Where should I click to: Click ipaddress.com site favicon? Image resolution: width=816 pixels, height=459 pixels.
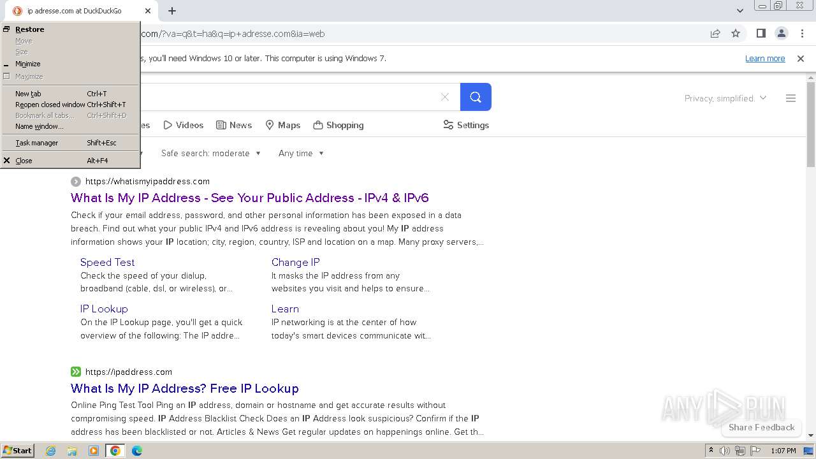click(76, 372)
